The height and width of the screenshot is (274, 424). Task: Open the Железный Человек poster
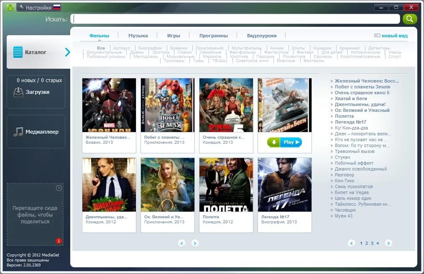[109, 105]
